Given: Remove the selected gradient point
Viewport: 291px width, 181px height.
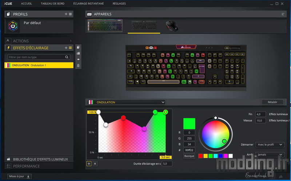Looking at the screenshot, I should [x=95, y=164].
